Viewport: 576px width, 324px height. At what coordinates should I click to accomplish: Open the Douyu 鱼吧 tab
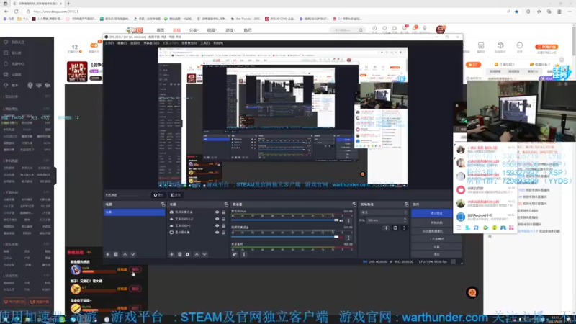(248, 30)
